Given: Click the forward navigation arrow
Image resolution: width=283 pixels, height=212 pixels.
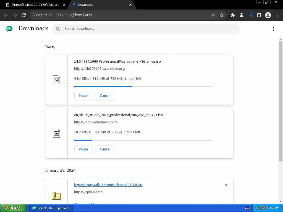Looking at the screenshot, I should pyautogui.click(x=15, y=15).
